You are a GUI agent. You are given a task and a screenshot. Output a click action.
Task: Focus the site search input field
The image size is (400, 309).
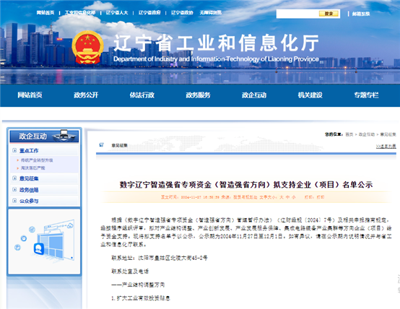pos(297,14)
